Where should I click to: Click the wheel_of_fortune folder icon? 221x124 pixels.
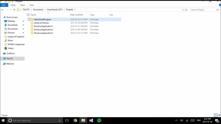pyautogui.click(x=32, y=23)
